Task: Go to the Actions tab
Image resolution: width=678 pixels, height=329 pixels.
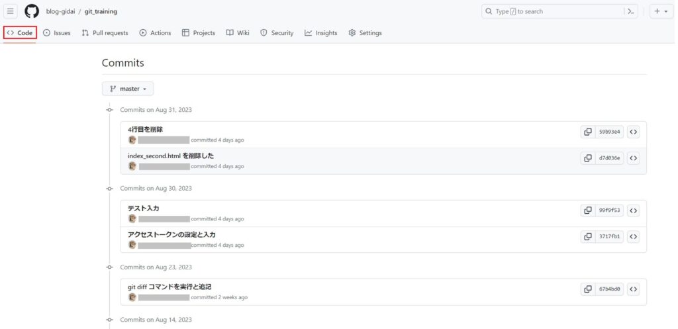Action: (155, 33)
